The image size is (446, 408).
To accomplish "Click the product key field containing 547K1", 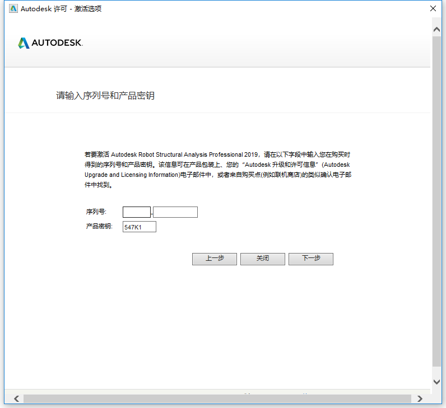I will tap(140, 227).
